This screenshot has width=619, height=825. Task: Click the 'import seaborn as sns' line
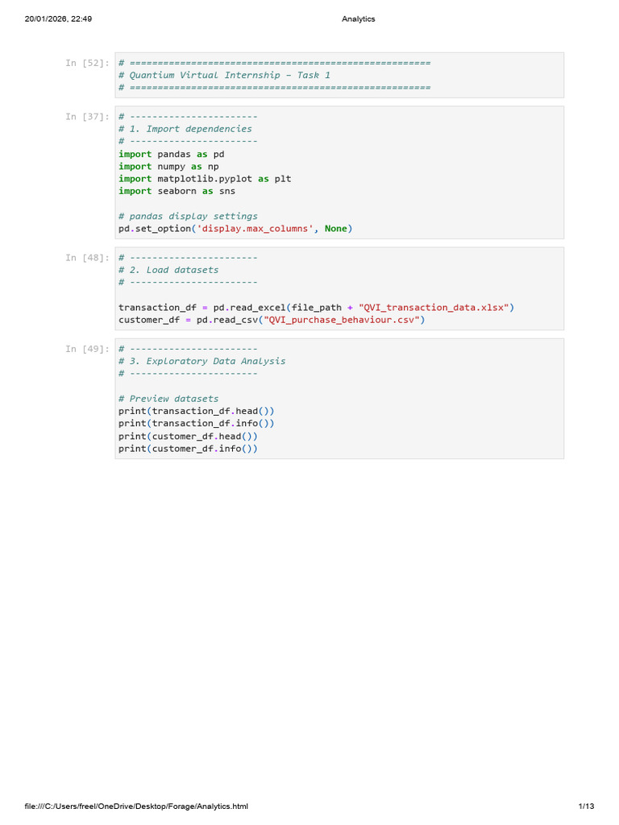[x=177, y=192]
